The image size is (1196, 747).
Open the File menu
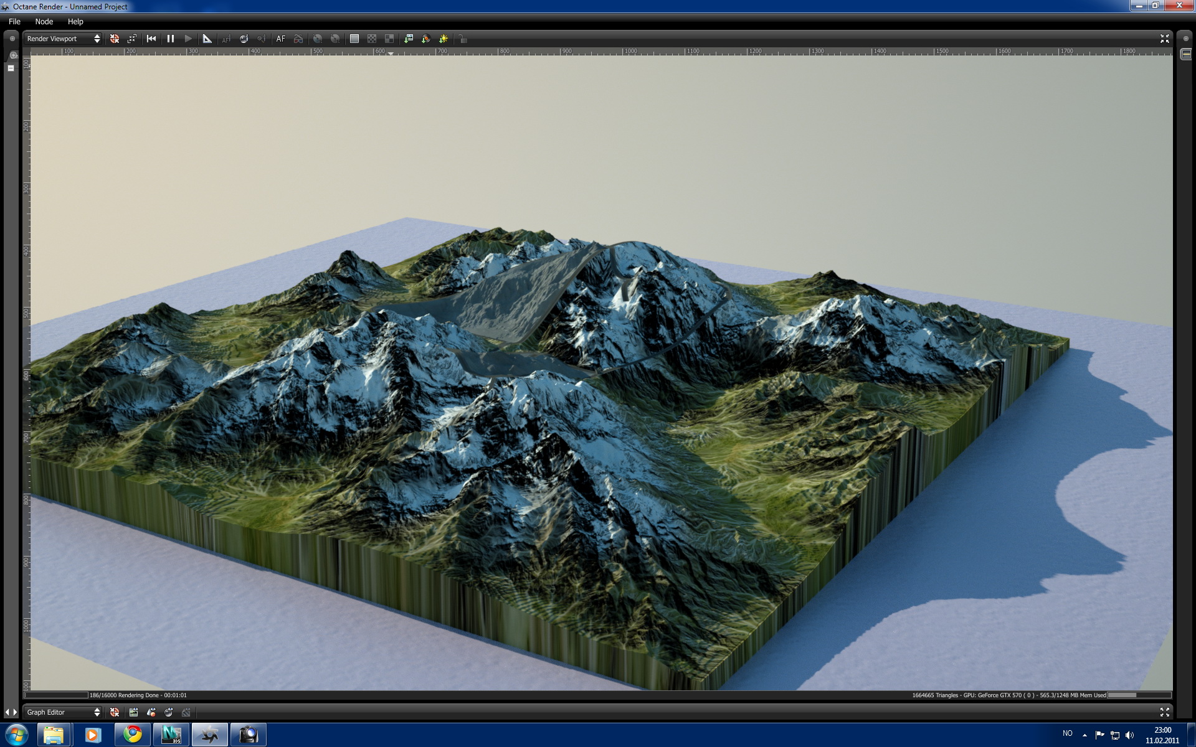(14, 21)
